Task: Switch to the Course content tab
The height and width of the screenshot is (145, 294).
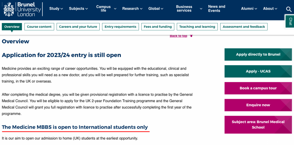Action: pyautogui.click(x=39, y=27)
